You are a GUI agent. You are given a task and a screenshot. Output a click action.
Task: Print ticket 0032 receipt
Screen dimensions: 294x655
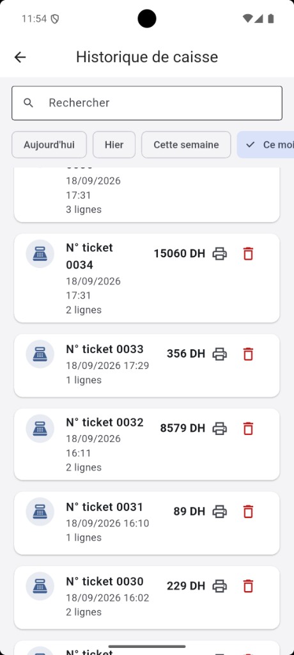coord(220,428)
